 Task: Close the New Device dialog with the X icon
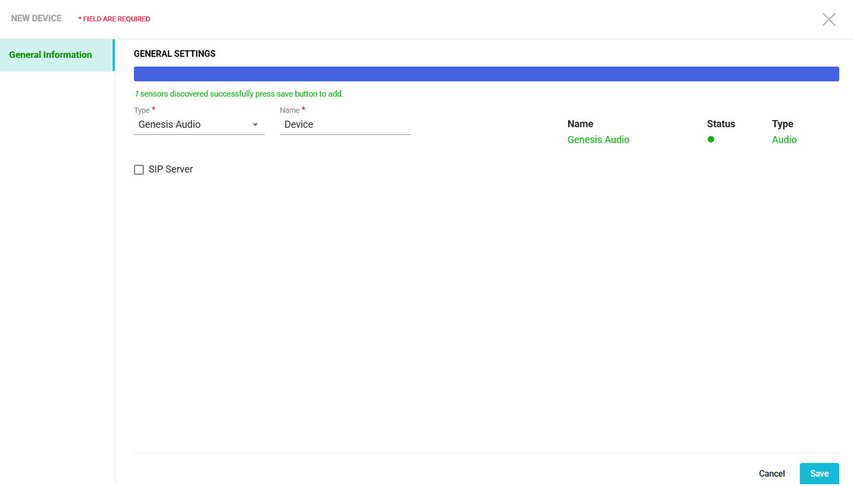(x=829, y=20)
